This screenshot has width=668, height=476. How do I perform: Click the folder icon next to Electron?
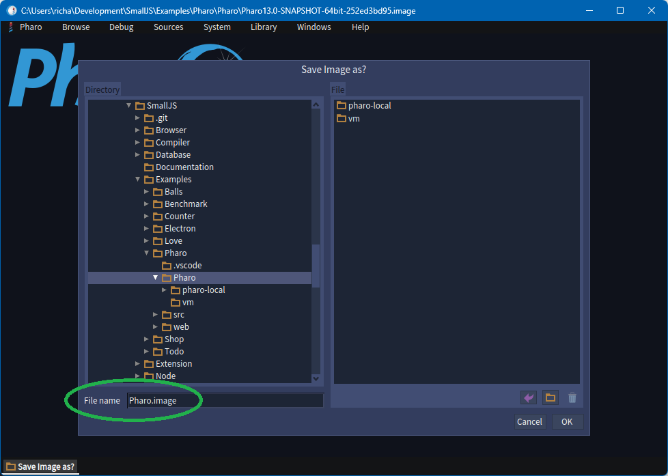[x=158, y=228]
